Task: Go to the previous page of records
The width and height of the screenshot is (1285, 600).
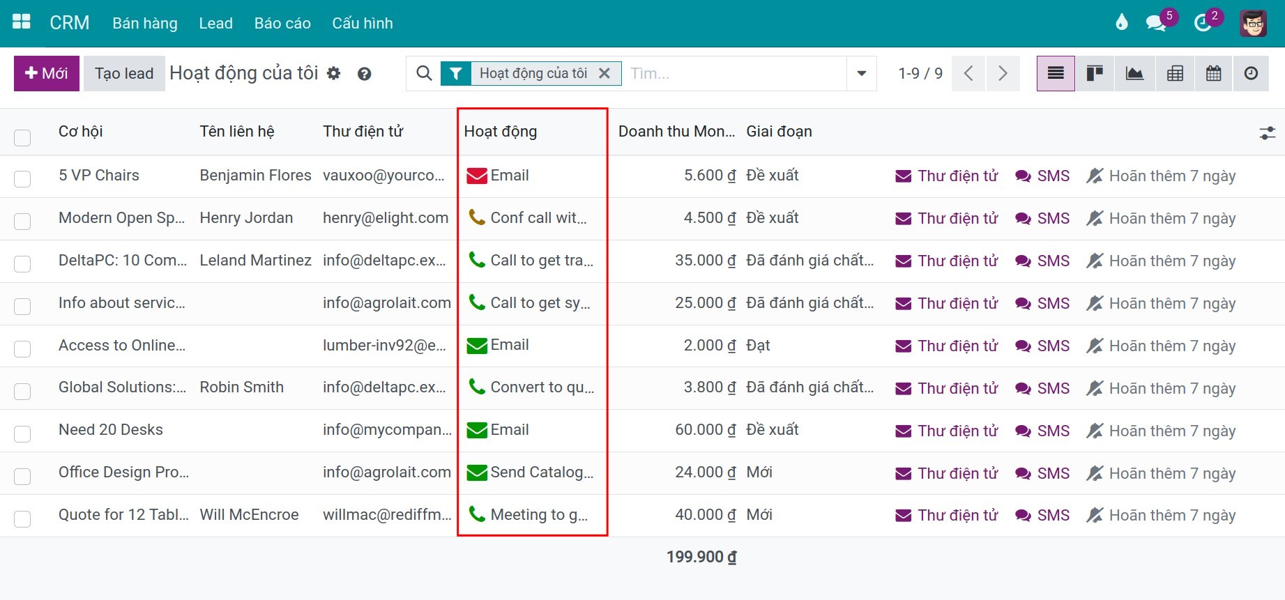Action: click(968, 73)
